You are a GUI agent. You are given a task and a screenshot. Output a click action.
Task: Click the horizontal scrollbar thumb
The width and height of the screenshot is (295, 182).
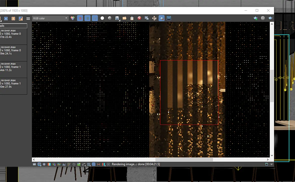184,159
